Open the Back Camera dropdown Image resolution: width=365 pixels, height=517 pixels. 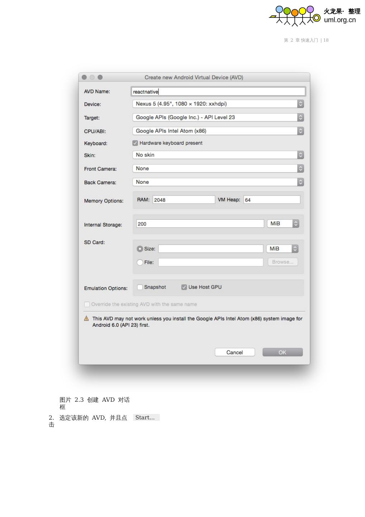(x=218, y=182)
